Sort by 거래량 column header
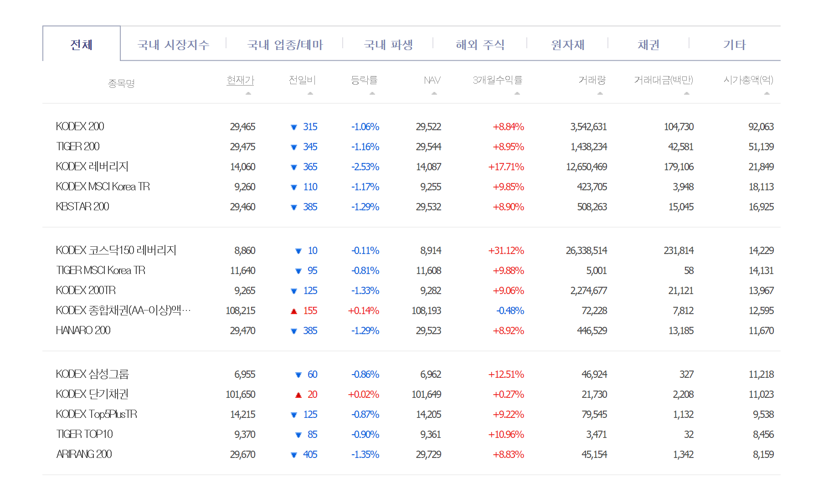 [592, 80]
